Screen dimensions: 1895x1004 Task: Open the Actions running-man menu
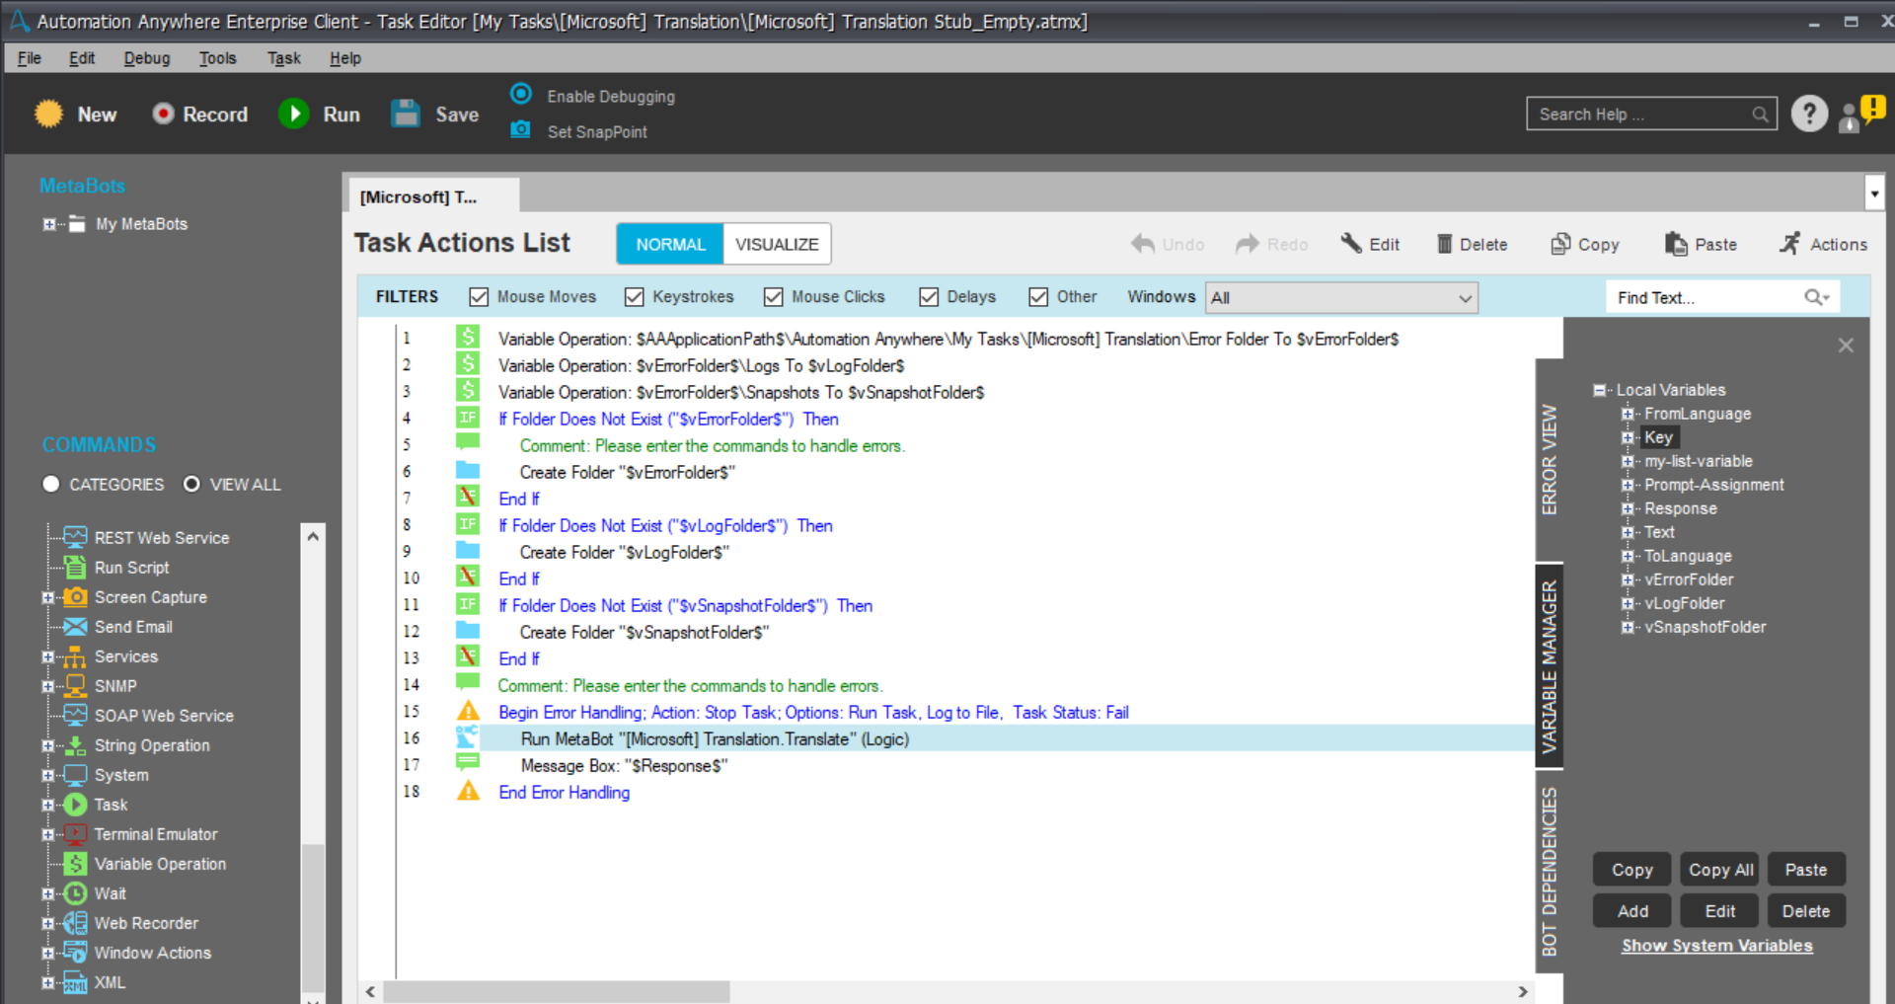[1822, 244]
